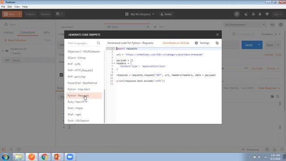Image resolution: width=286 pixels, height=161 pixels.
Task: Click the language list scrollbar
Action: click(105, 106)
